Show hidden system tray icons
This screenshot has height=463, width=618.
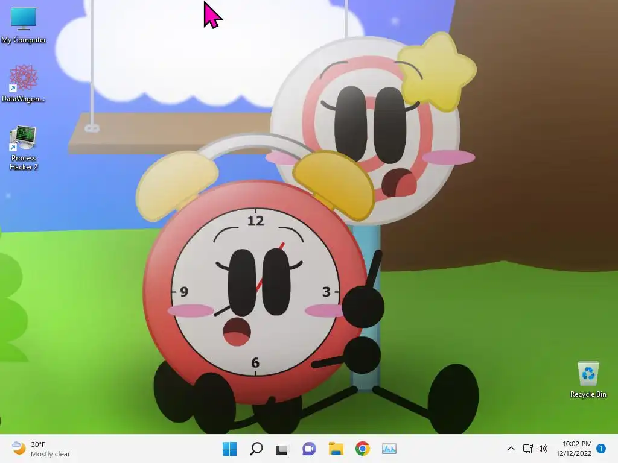pos(511,449)
